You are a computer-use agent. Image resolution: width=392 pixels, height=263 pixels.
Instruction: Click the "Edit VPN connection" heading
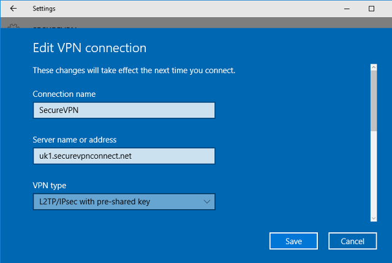[89, 48]
